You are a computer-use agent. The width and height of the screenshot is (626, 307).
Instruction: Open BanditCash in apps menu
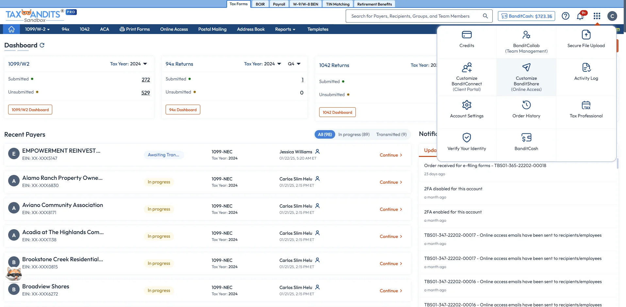pos(526,142)
